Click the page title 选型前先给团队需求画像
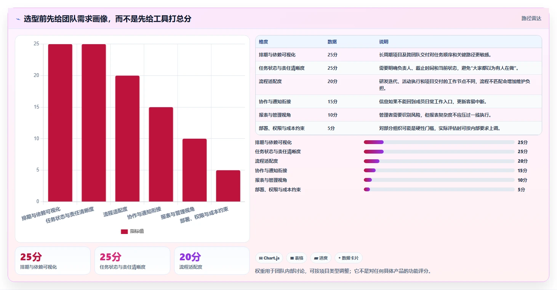Image resolution: width=557 pixels, height=290 pixels. 107,19
